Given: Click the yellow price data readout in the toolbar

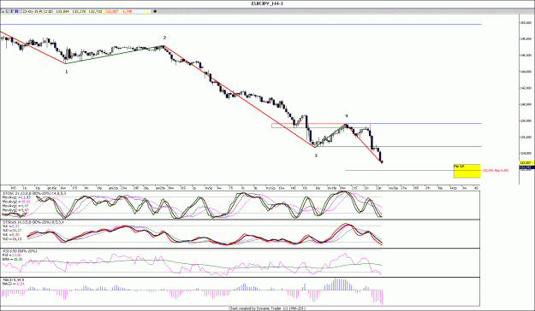Looking at the screenshot, I should point(86,11).
